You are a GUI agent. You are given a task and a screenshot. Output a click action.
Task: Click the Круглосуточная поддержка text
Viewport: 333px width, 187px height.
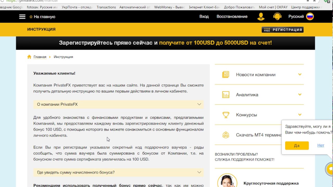point(271,183)
